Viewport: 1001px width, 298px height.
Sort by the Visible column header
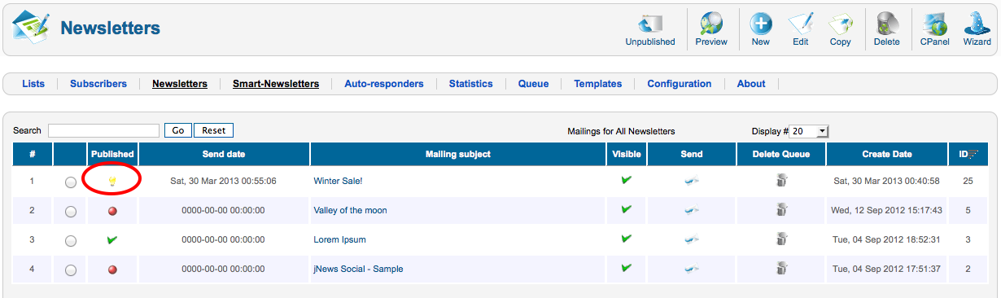point(626,154)
